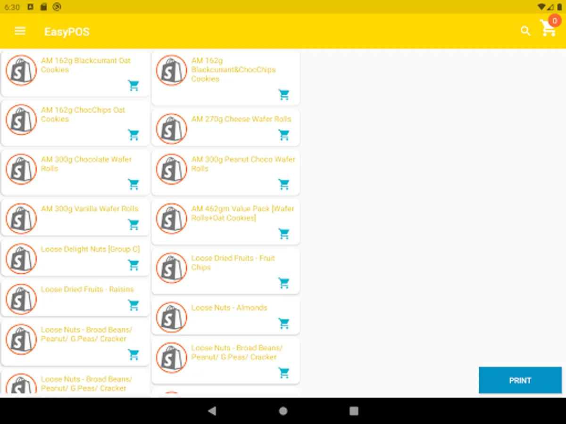Select 'Loose Delight Nuts [Group C]' product name
Screen dimensions: 566x424
pyautogui.click(x=90, y=249)
